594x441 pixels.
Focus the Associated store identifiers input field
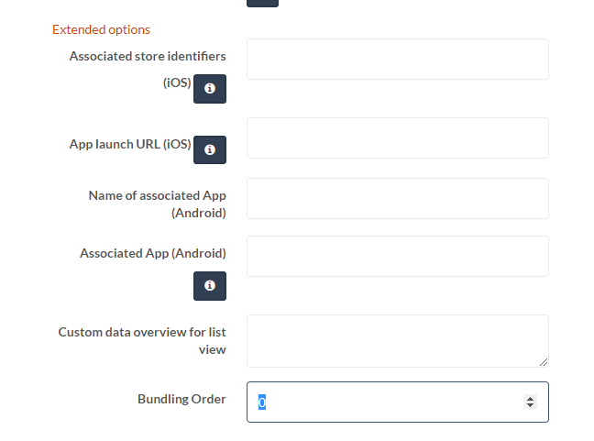click(x=398, y=59)
